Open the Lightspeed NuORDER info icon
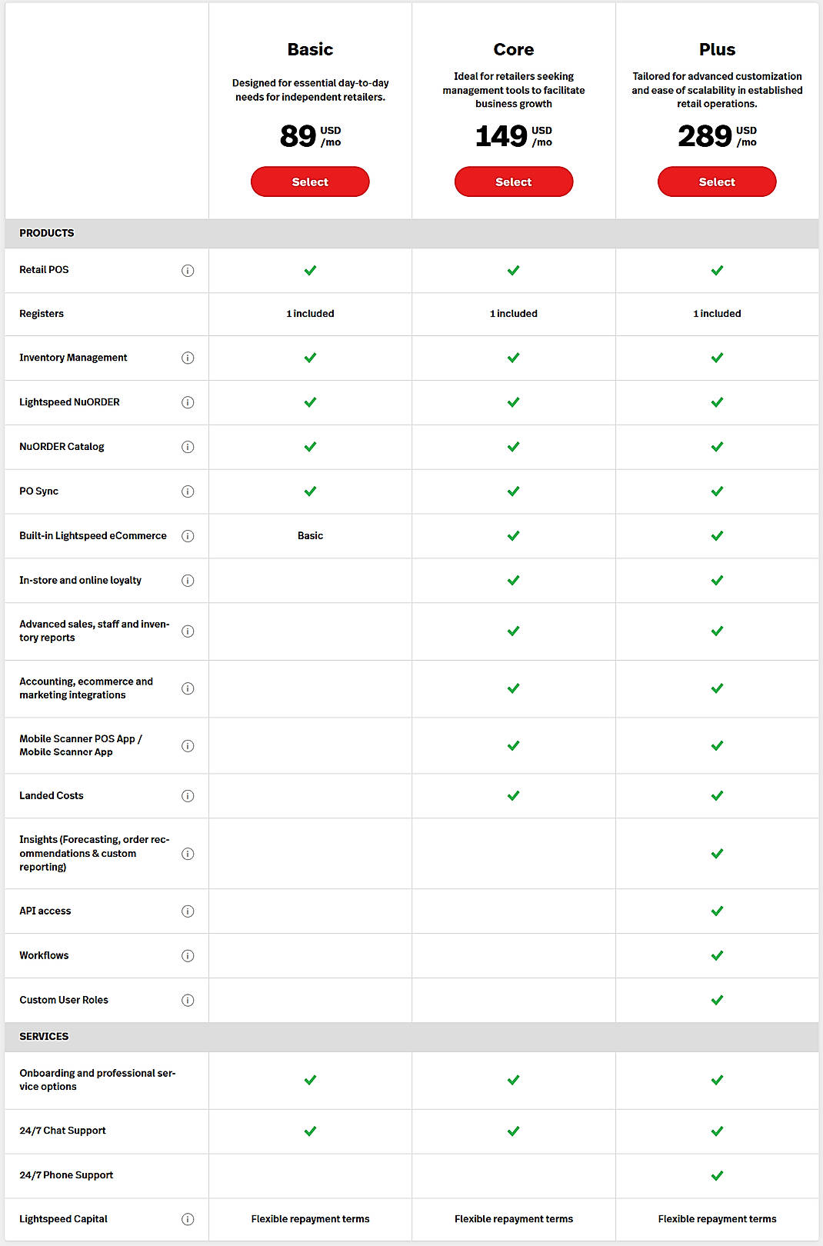This screenshot has height=1246, width=823. 188,403
